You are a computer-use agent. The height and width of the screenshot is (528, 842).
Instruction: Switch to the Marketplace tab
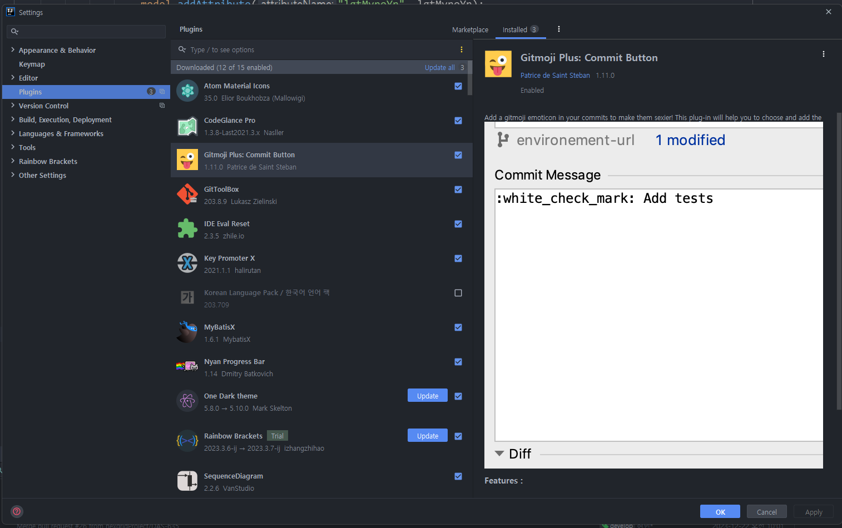[470, 29]
